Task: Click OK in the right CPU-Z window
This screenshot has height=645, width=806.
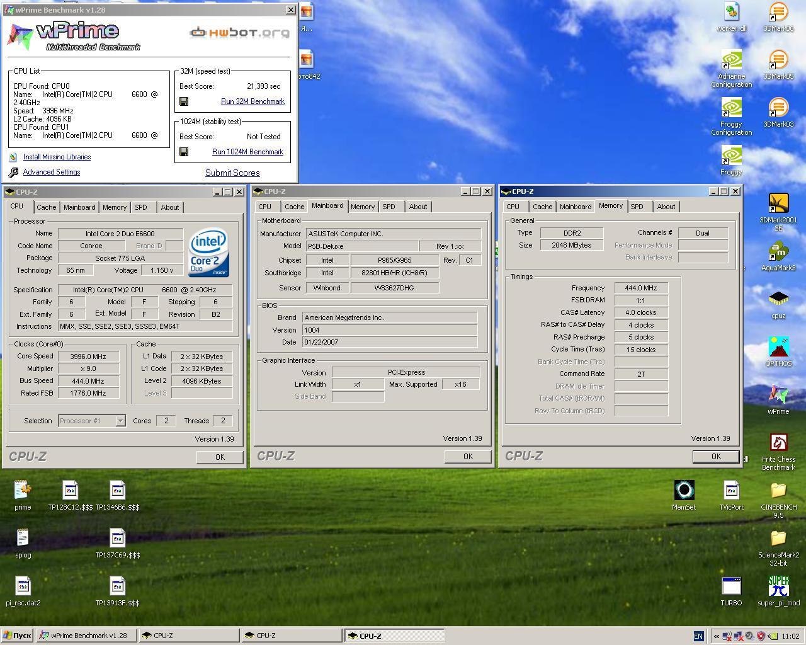Action: click(x=716, y=457)
